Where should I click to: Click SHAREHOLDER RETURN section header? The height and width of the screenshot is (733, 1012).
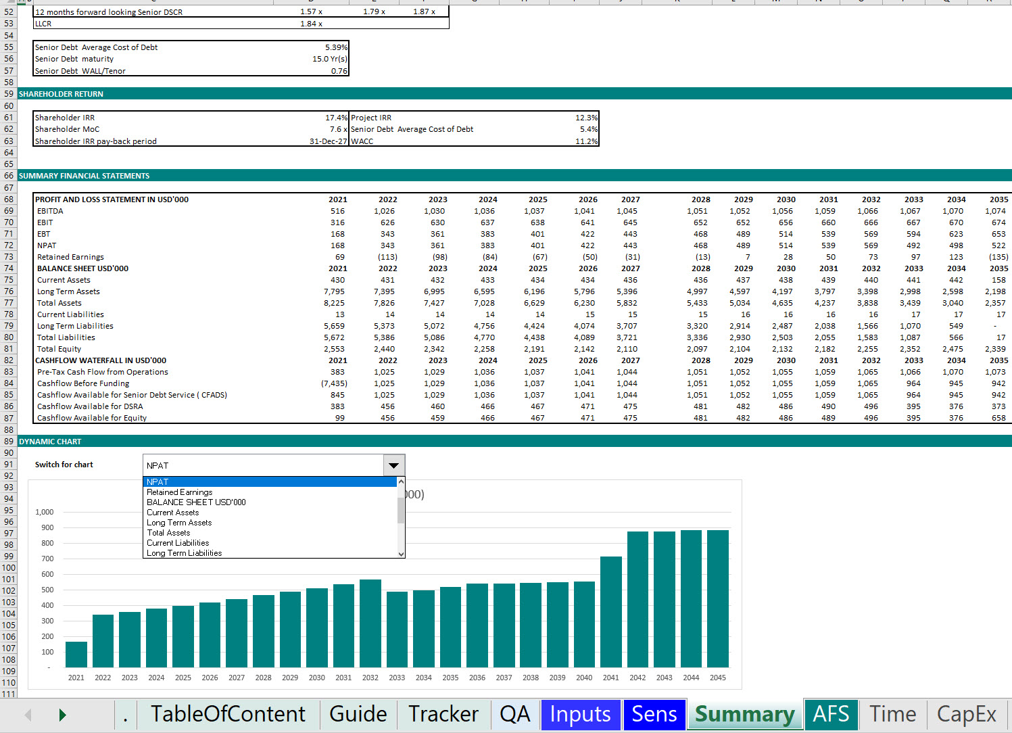click(x=61, y=94)
